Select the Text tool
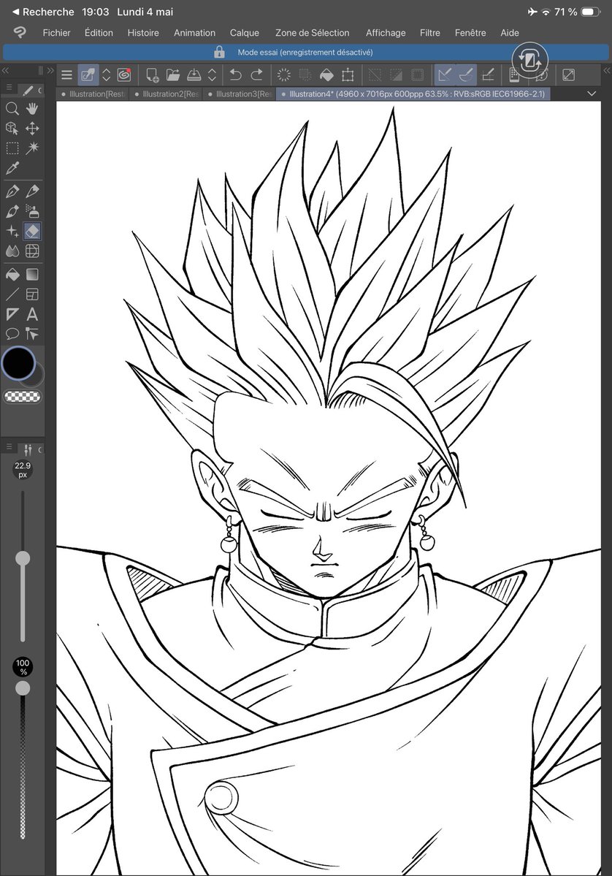This screenshot has height=876, width=612. [32, 315]
